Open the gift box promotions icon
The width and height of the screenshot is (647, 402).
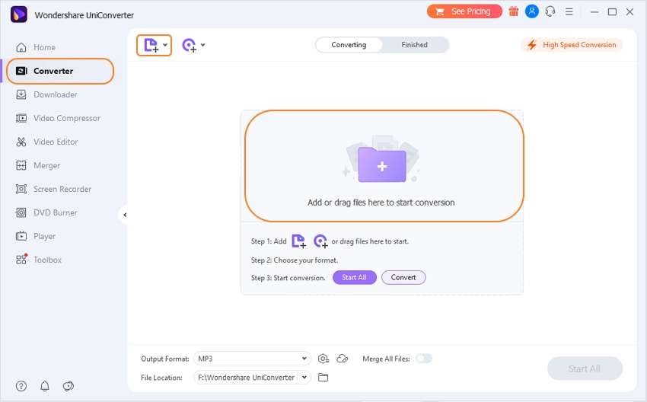513,11
